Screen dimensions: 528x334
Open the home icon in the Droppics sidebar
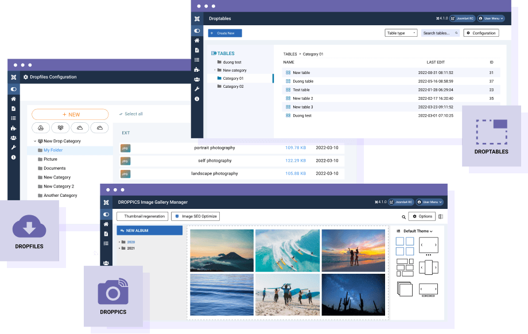[106, 224]
